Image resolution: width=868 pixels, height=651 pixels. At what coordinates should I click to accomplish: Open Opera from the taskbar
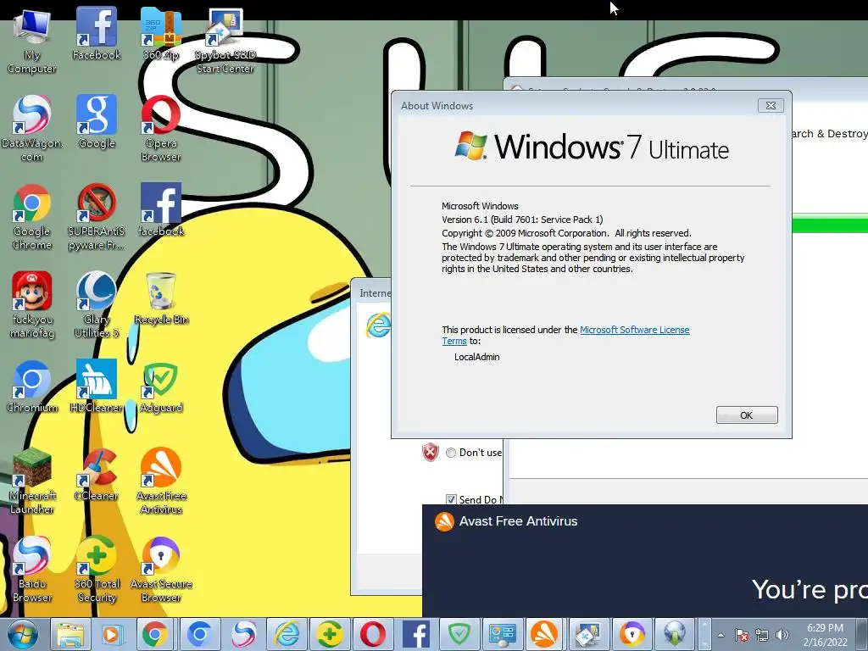pos(373,634)
